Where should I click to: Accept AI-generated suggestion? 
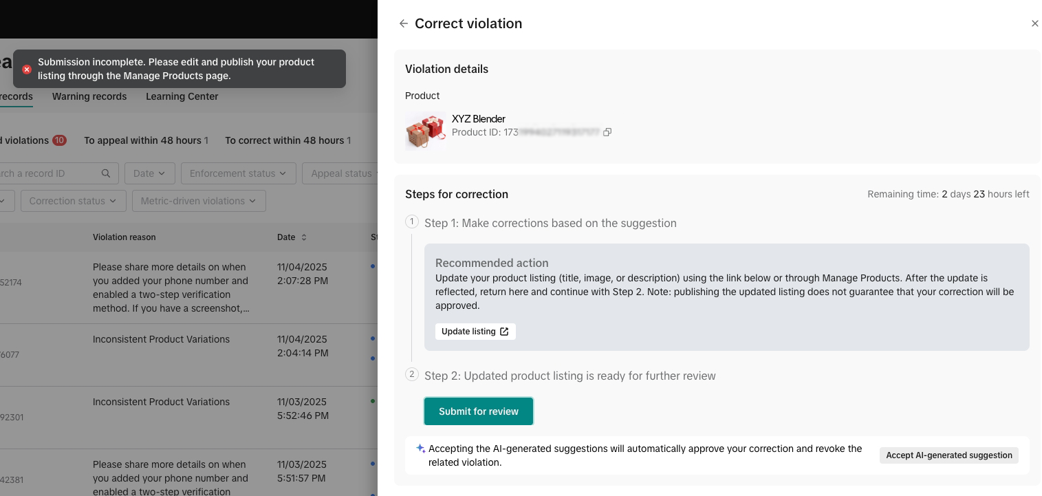949,455
